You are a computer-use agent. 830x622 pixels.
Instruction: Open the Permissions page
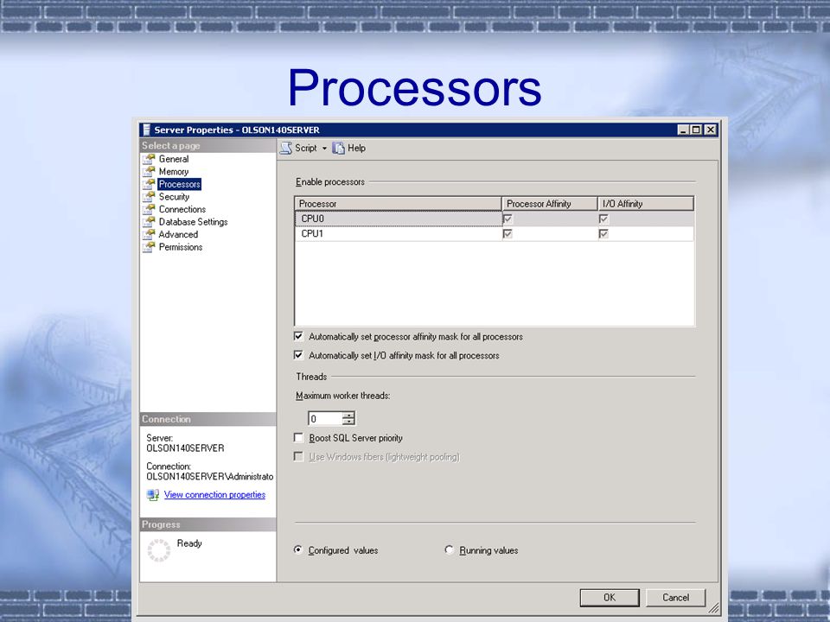click(x=181, y=247)
